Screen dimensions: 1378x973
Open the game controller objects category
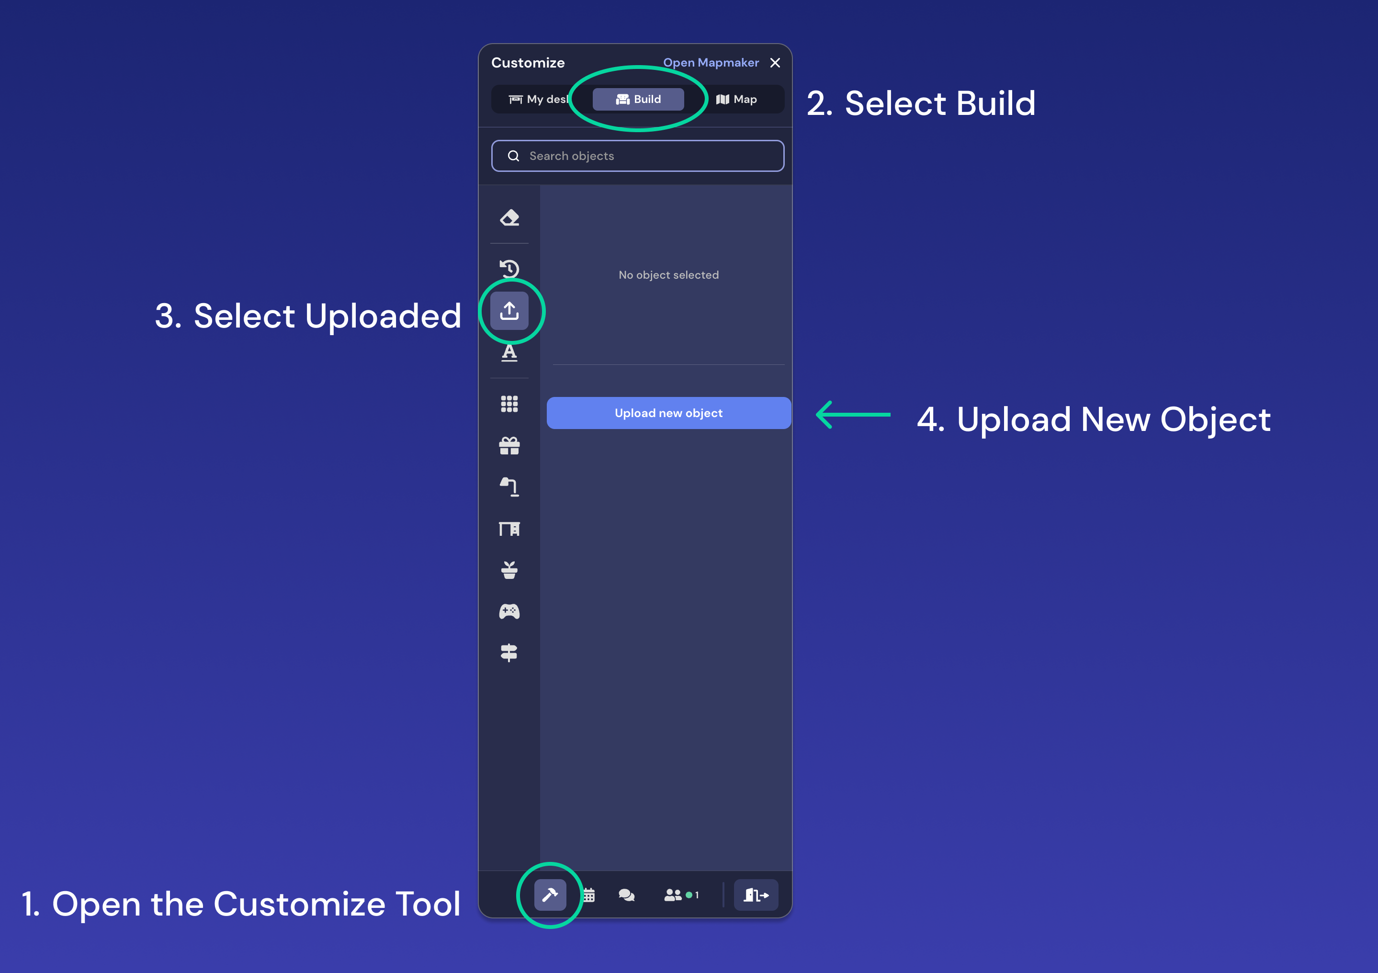[x=509, y=611]
